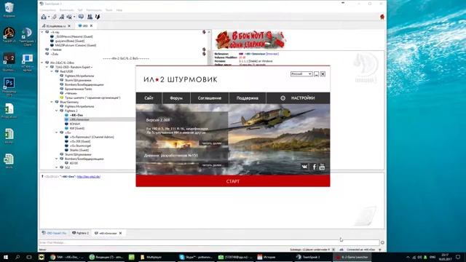Close the =KK=Innoviver chat tab
Screen dimensions: 466x262
(120, 233)
